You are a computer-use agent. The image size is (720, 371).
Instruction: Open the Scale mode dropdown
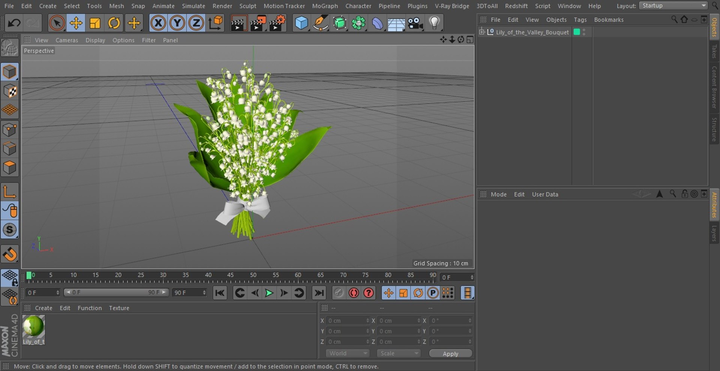[399, 353]
